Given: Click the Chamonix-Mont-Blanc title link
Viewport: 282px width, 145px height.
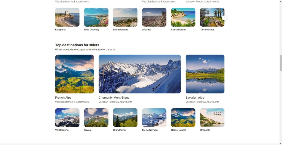Looking at the screenshot, I should point(114,98).
